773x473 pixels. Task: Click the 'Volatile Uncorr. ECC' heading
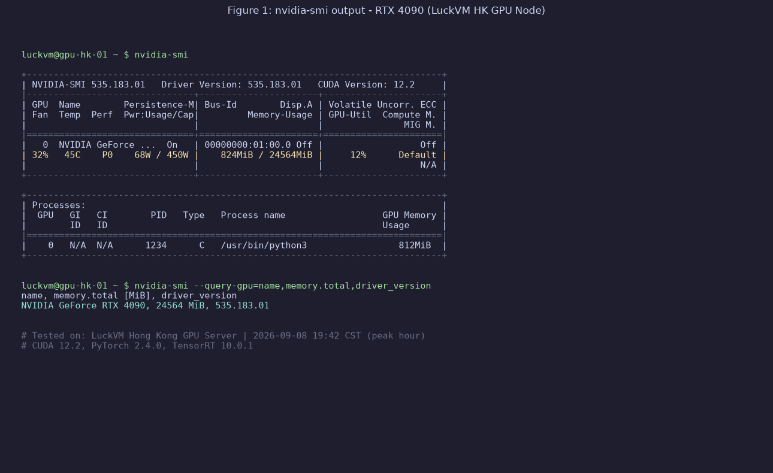tap(382, 105)
